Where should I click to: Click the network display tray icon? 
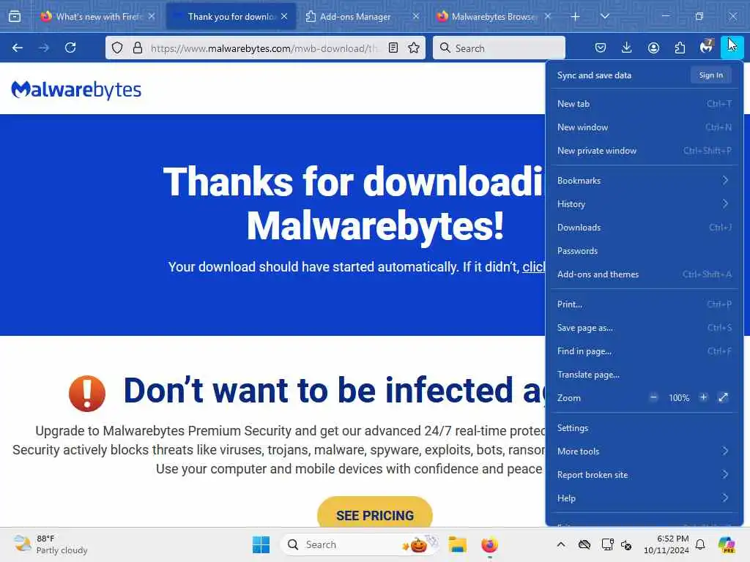point(607,544)
